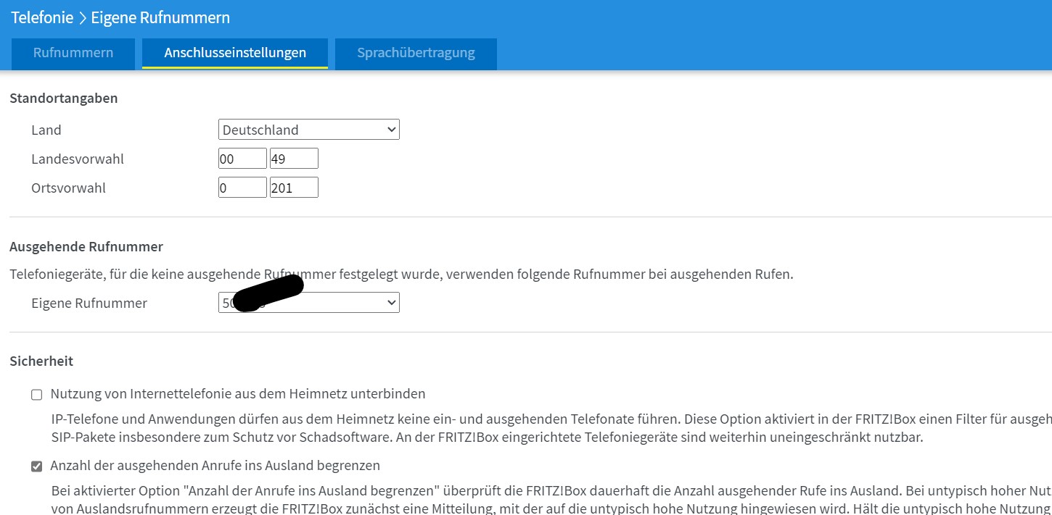Click the Standortangaben section heading
This screenshot has height=515, width=1052.
pyautogui.click(x=63, y=98)
